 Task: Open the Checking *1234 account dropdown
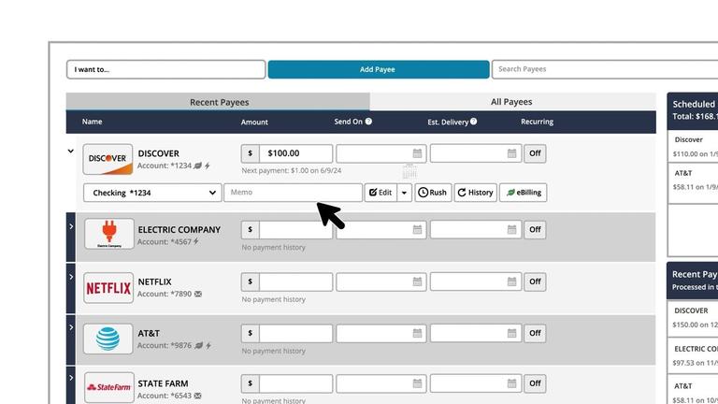tap(152, 193)
